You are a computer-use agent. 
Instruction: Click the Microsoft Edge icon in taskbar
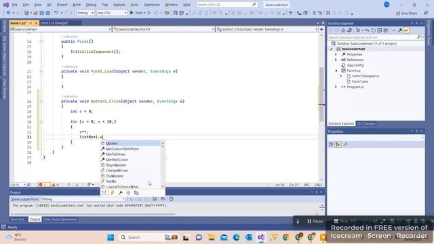tap(236, 237)
